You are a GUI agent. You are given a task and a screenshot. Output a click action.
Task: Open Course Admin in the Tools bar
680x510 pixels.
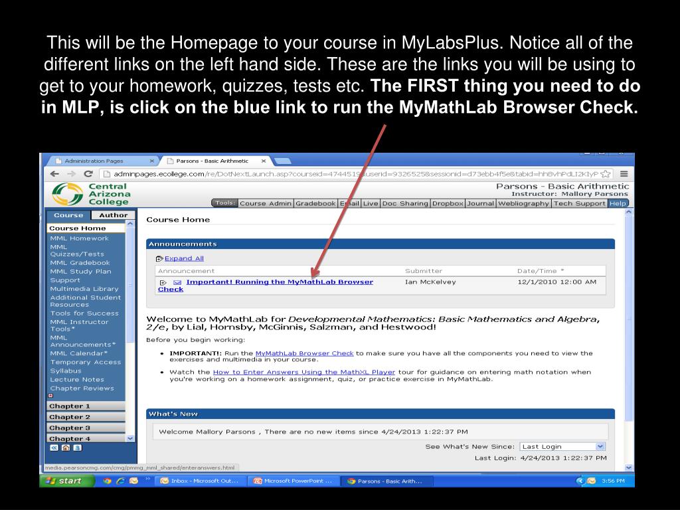click(266, 203)
